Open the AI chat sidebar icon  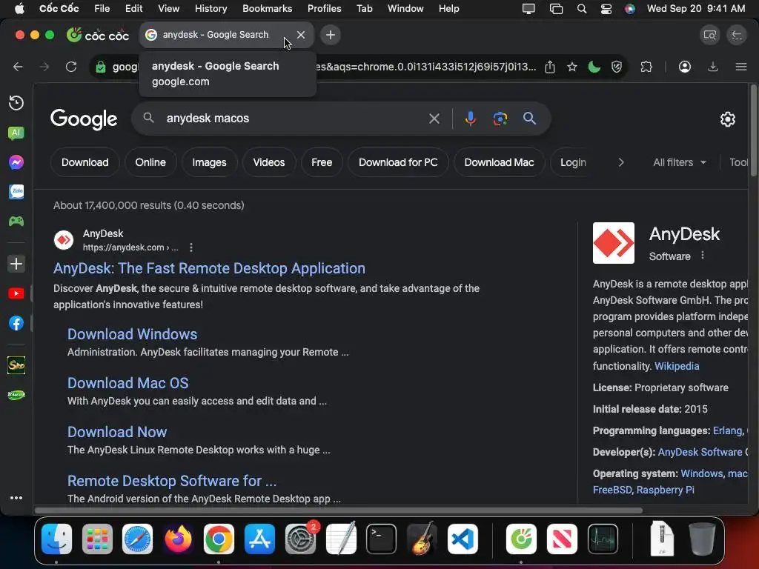16,133
